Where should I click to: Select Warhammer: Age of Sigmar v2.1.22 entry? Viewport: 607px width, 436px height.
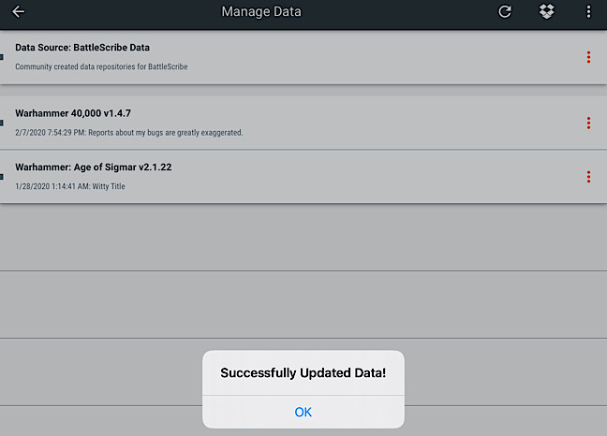[303, 177]
